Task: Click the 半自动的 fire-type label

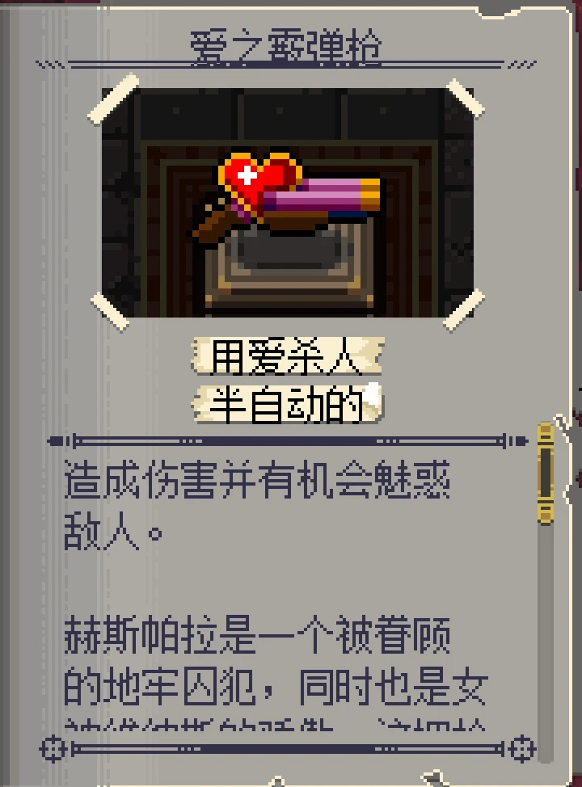Action: (x=287, y=404)
